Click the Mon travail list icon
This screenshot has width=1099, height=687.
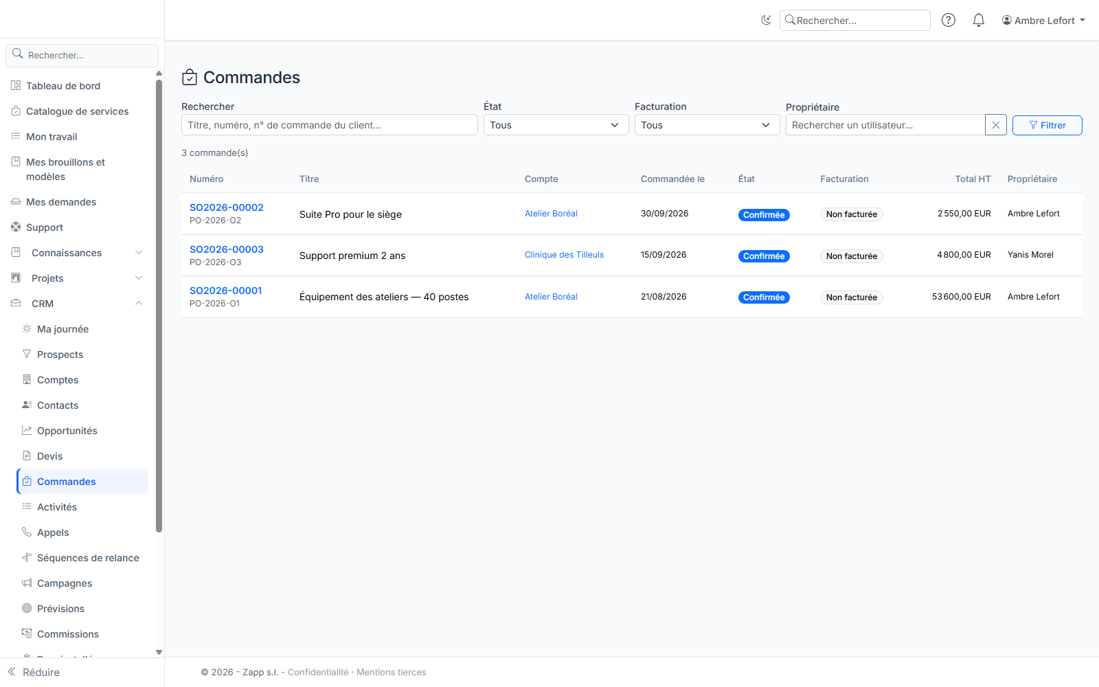pos(16,136)
